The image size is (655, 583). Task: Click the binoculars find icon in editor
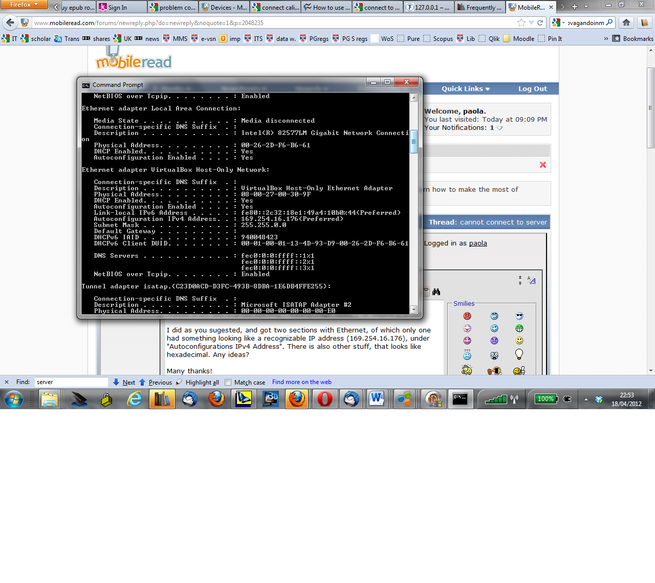tap(436, 291)
